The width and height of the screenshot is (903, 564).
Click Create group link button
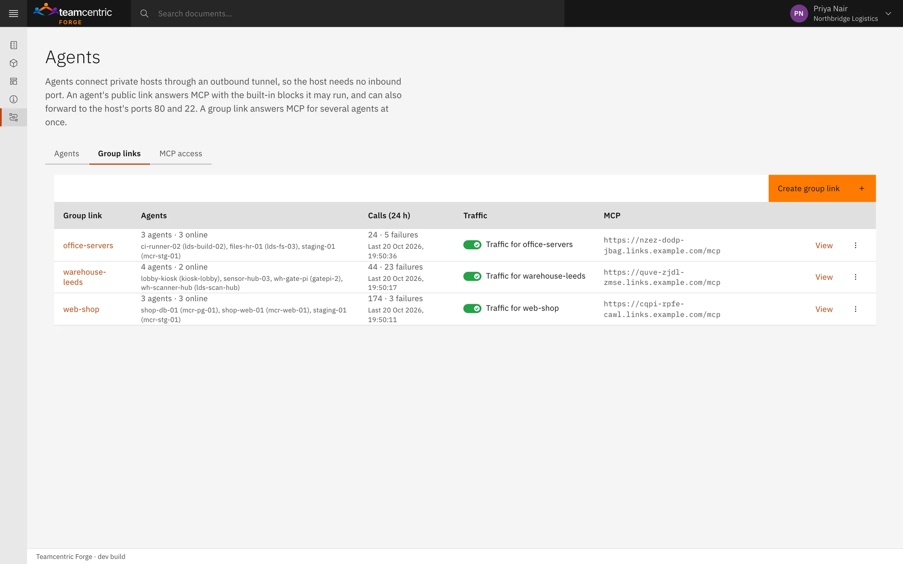[x=822, y=188]
